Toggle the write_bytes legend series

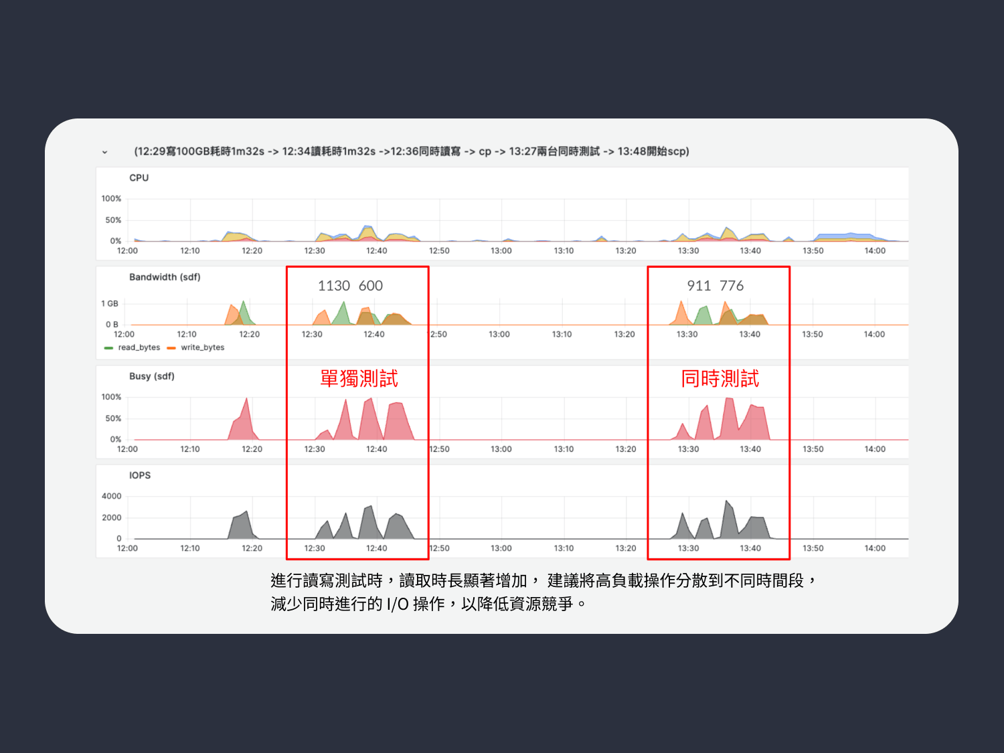[x=202, y=347]
